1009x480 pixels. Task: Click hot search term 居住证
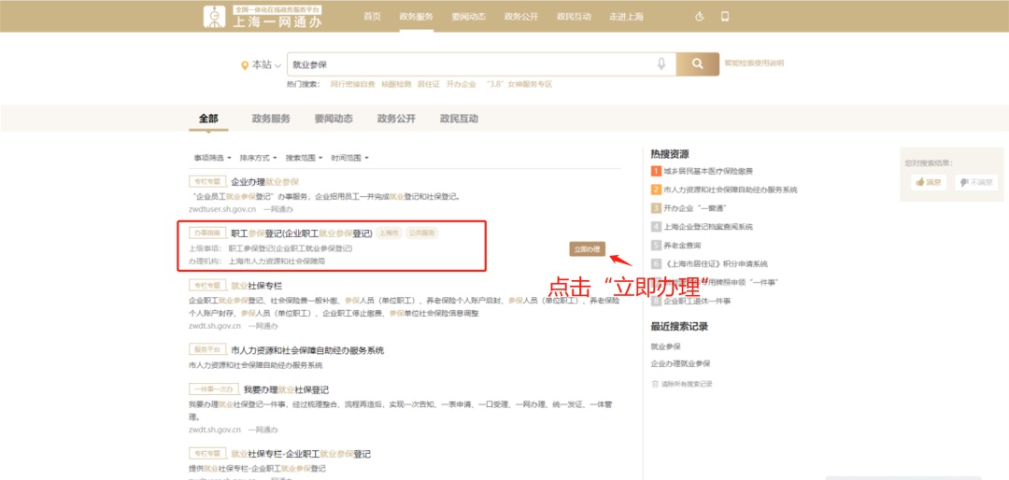pos(428,84)
